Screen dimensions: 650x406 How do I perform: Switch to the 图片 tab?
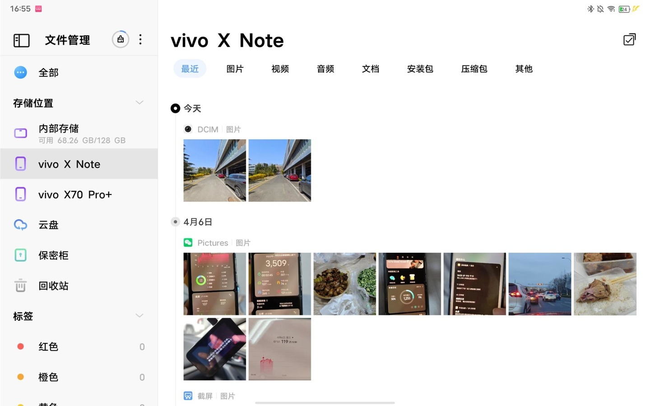pos(235,69)
